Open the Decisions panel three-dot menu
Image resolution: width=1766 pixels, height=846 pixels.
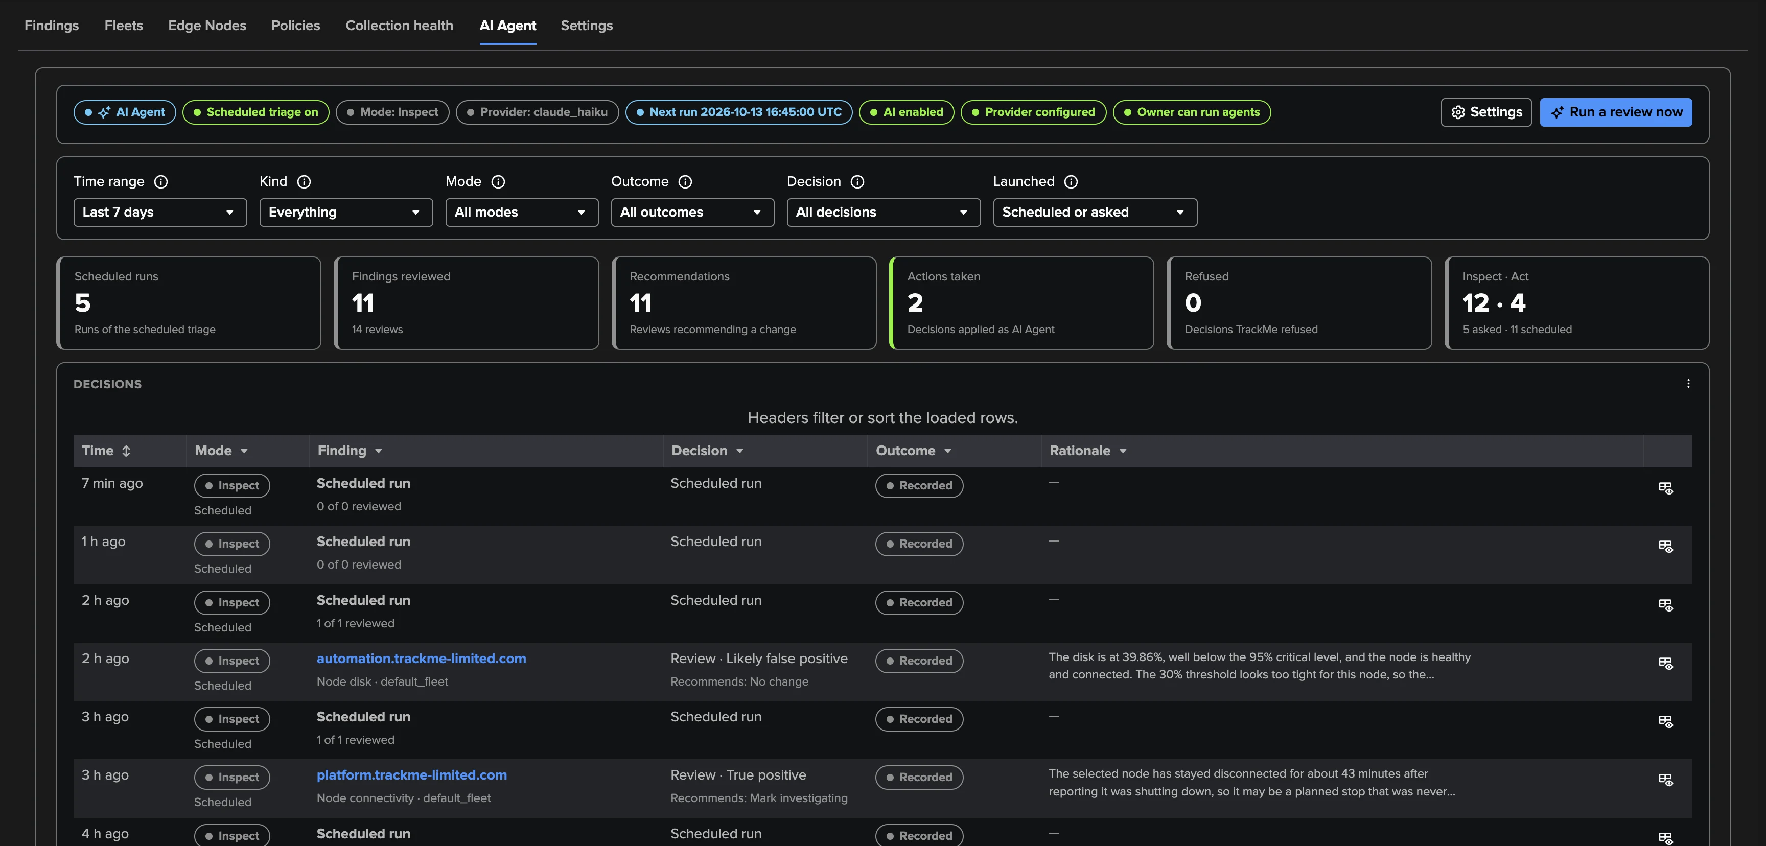click(x=1688, y=384)
